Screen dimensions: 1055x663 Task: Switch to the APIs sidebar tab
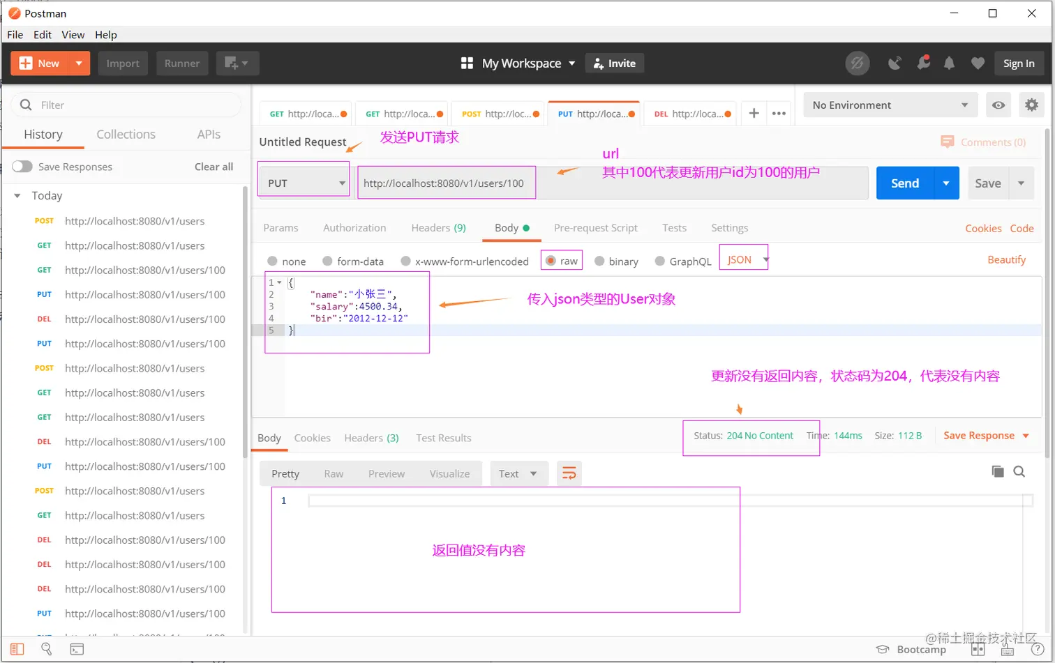point(209,135)
